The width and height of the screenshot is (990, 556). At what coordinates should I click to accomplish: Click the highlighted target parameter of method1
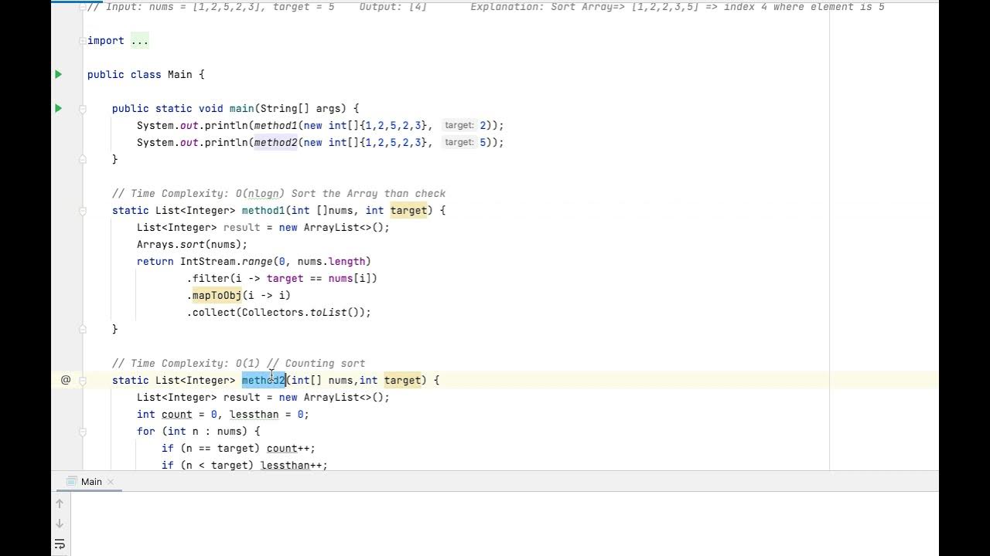[408, 210]
